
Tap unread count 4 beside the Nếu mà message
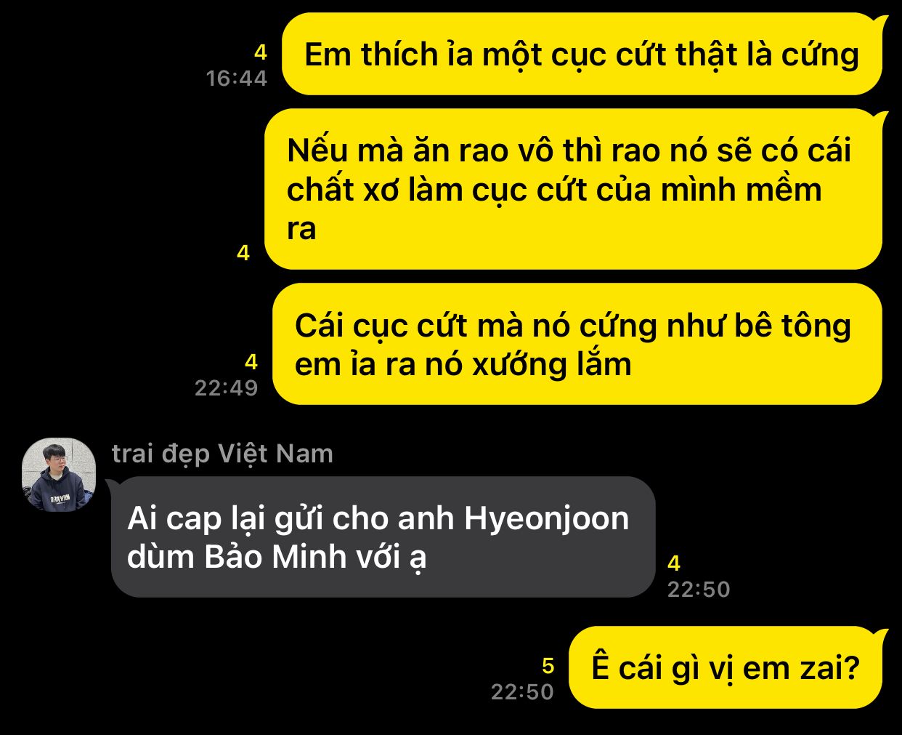pyautogui.click(x=243, y=252)
